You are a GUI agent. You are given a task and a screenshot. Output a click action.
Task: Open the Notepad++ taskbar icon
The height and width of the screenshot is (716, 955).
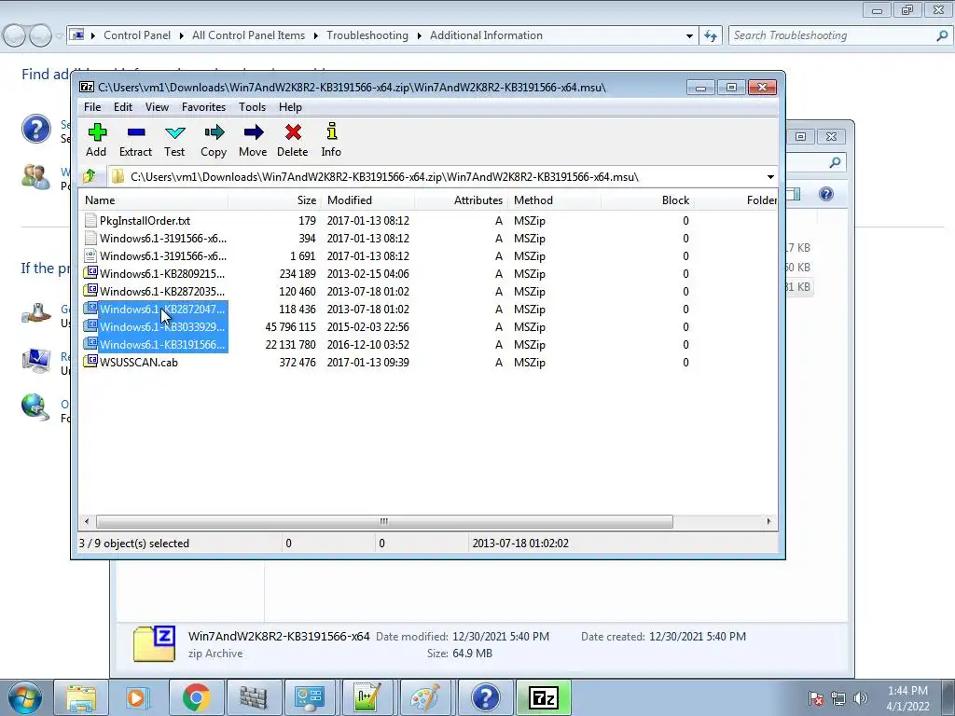(x=368, y=697)
